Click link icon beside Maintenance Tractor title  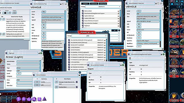coord(126,3)
